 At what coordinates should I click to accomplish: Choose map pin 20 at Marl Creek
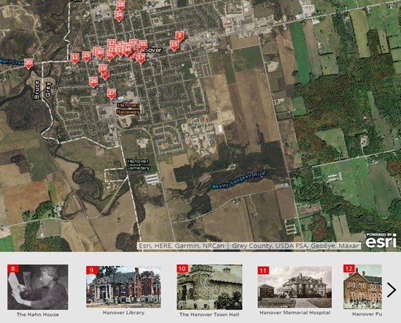(28, 64)
